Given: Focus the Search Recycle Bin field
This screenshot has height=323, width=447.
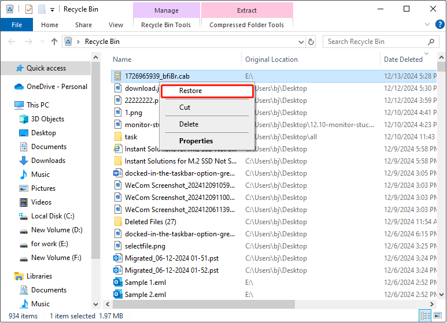Looking at the screenshot, I should [380, 42].
